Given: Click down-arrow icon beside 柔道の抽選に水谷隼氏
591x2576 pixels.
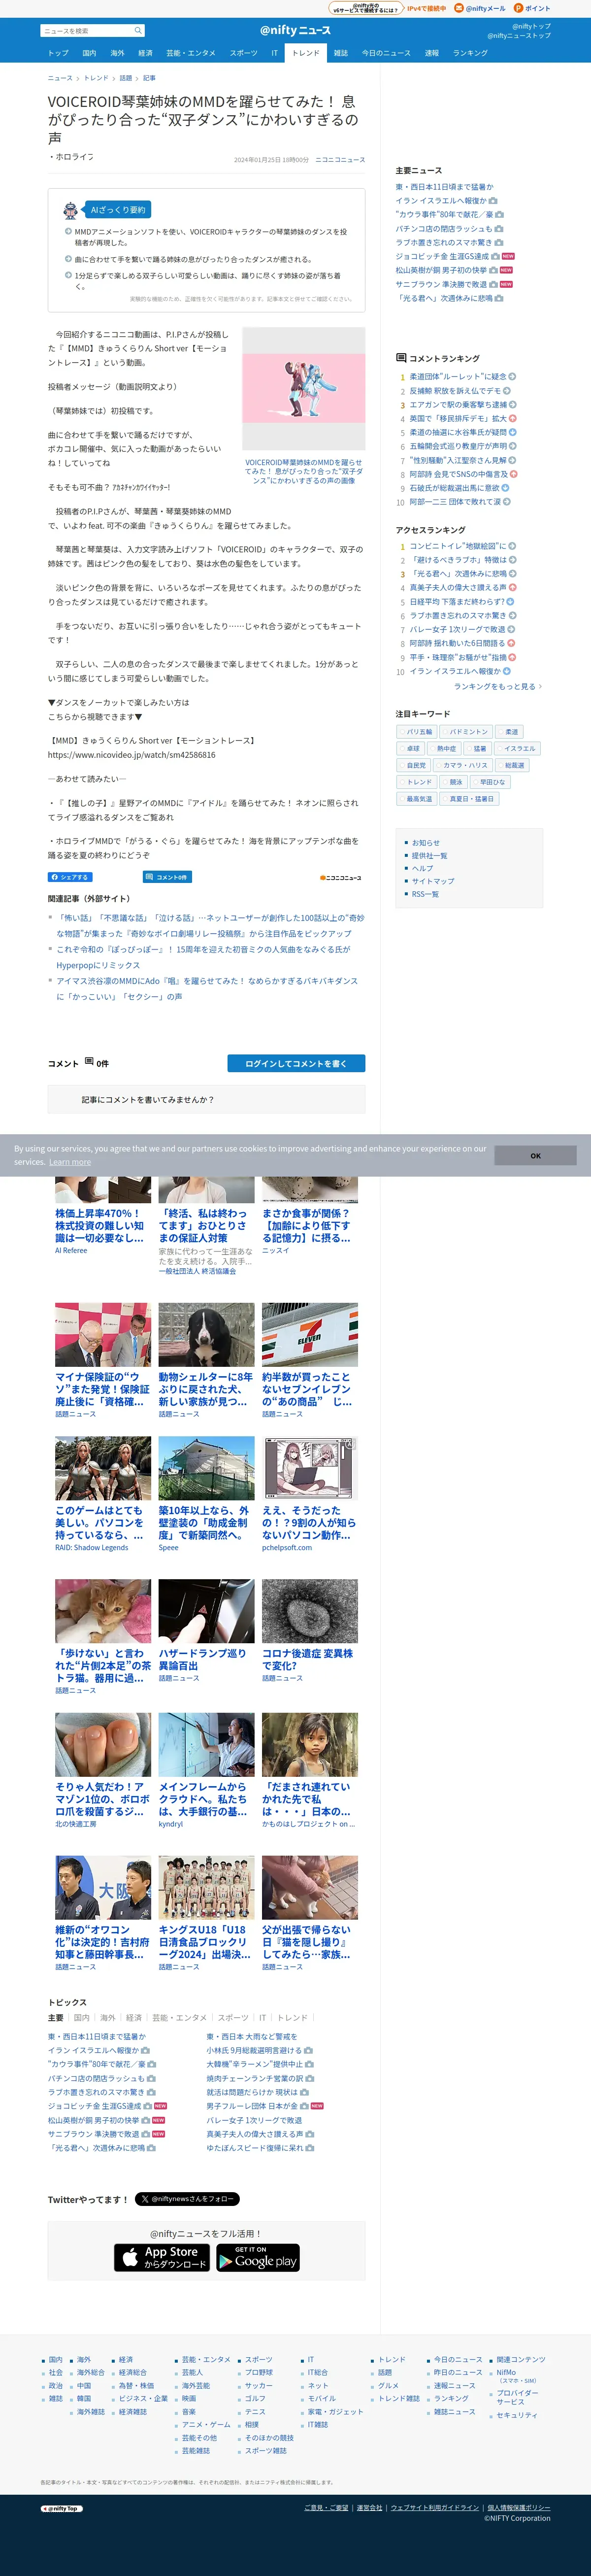Looking at the screenshot, I should [513, 433].
